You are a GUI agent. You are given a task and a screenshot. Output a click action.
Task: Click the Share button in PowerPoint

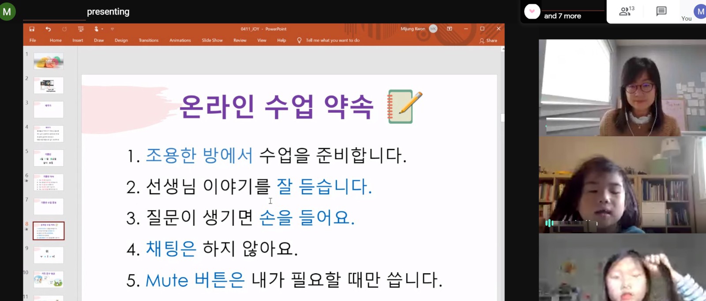[488, 41]
